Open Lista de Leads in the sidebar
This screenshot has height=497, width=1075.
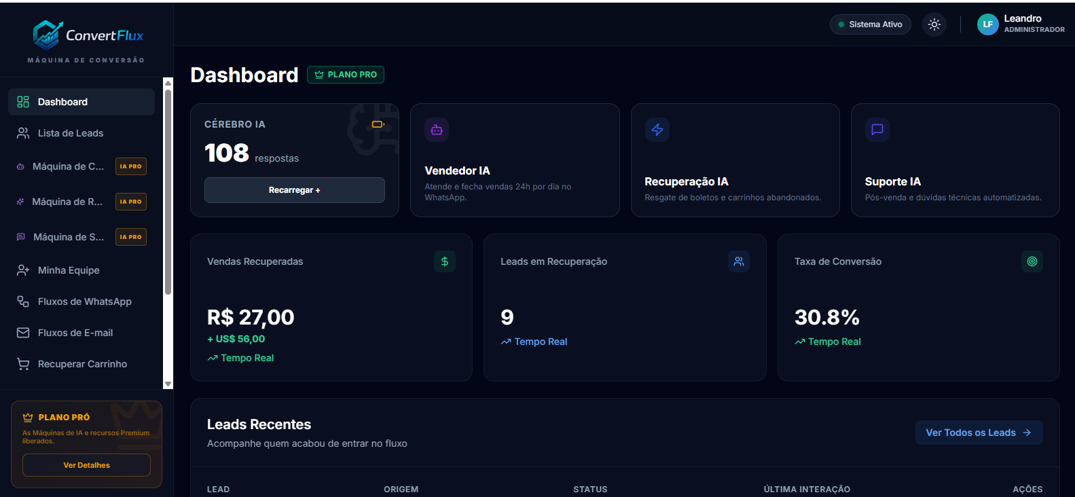pyautogui.click(x=81, y=133)
